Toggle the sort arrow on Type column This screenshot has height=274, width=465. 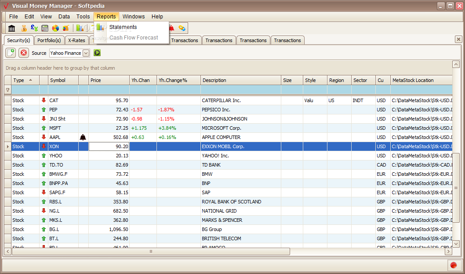[x=30, y=80]
